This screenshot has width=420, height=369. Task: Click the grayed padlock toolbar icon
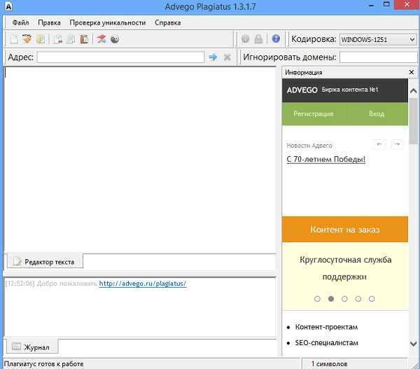point(258,39)
